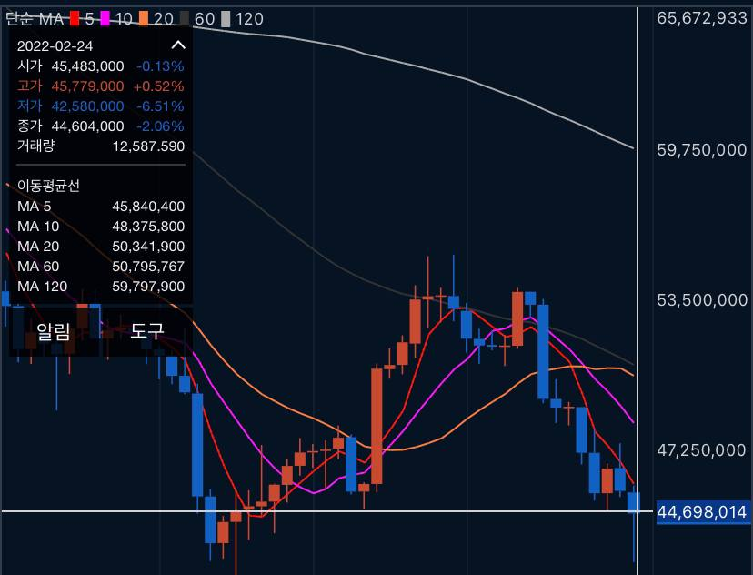
Task: Select the MA 20 value 50,341,900
Action: pos(148,247)
